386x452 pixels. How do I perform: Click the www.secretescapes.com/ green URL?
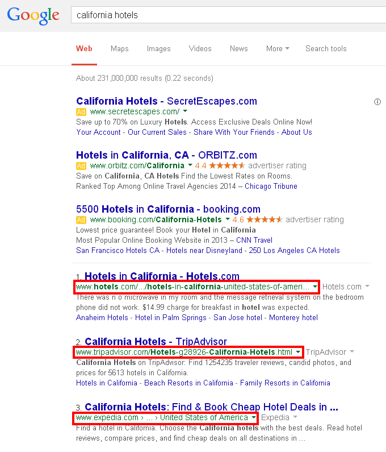pyautogui.click(x=135, y=111)
